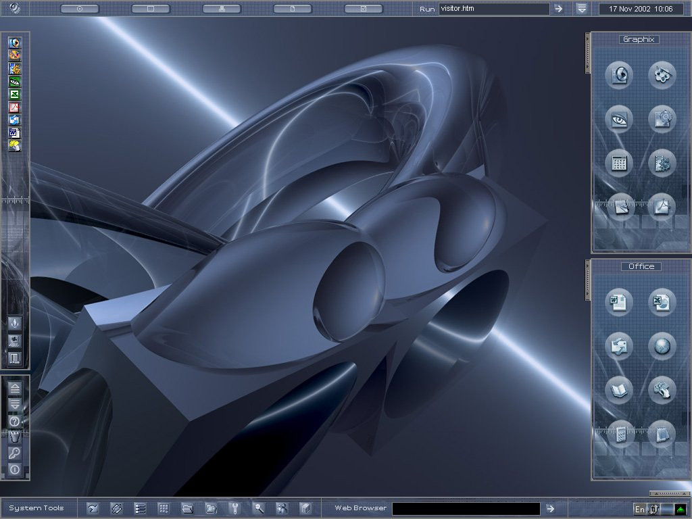Viewport: 692px width, 519px height.
Task: Open the paint palette icon in Graphix
Action: coord(662,75)
